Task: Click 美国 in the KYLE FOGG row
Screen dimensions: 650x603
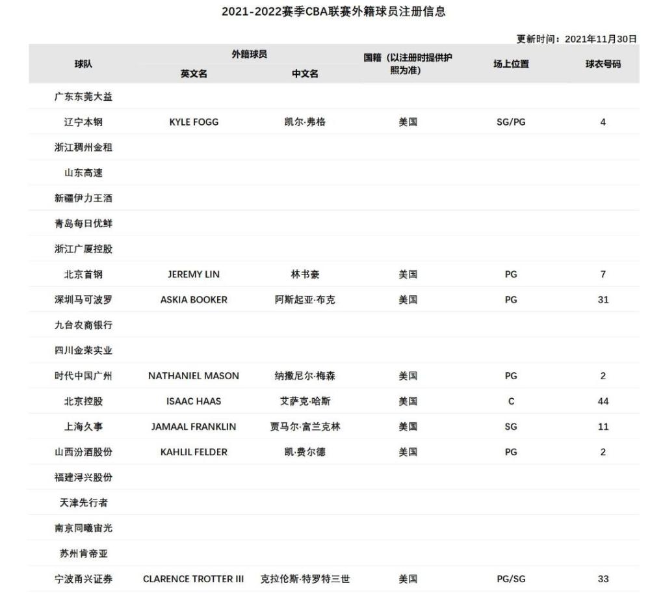Action: 408,122
